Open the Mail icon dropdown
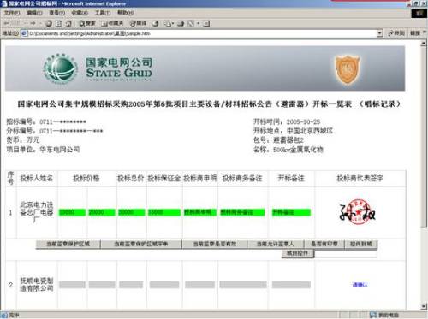This screenshot has width=428, height=319. point(169,23)
